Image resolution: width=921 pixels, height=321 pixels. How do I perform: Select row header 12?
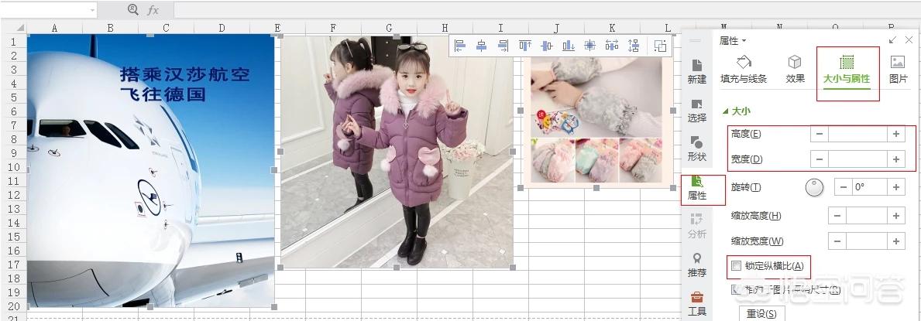[x=13, y=195]
